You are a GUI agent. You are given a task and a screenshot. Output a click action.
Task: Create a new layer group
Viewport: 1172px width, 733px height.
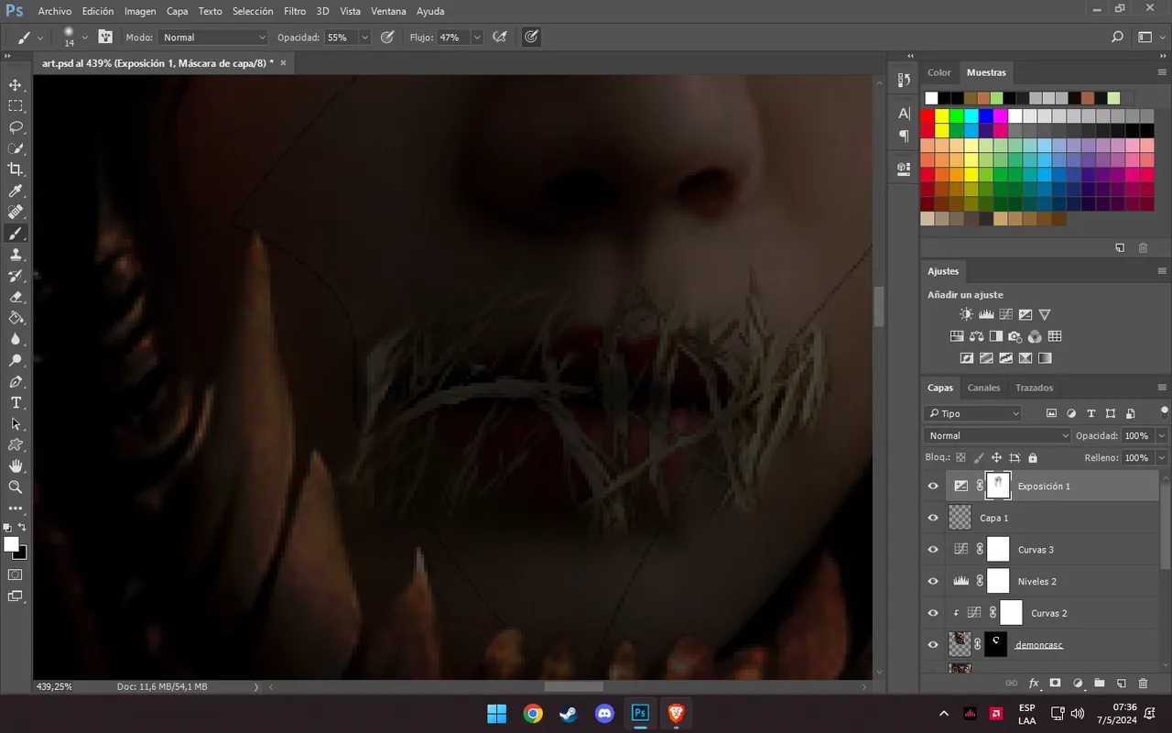pyautogui.click(x=1099, y=684)
